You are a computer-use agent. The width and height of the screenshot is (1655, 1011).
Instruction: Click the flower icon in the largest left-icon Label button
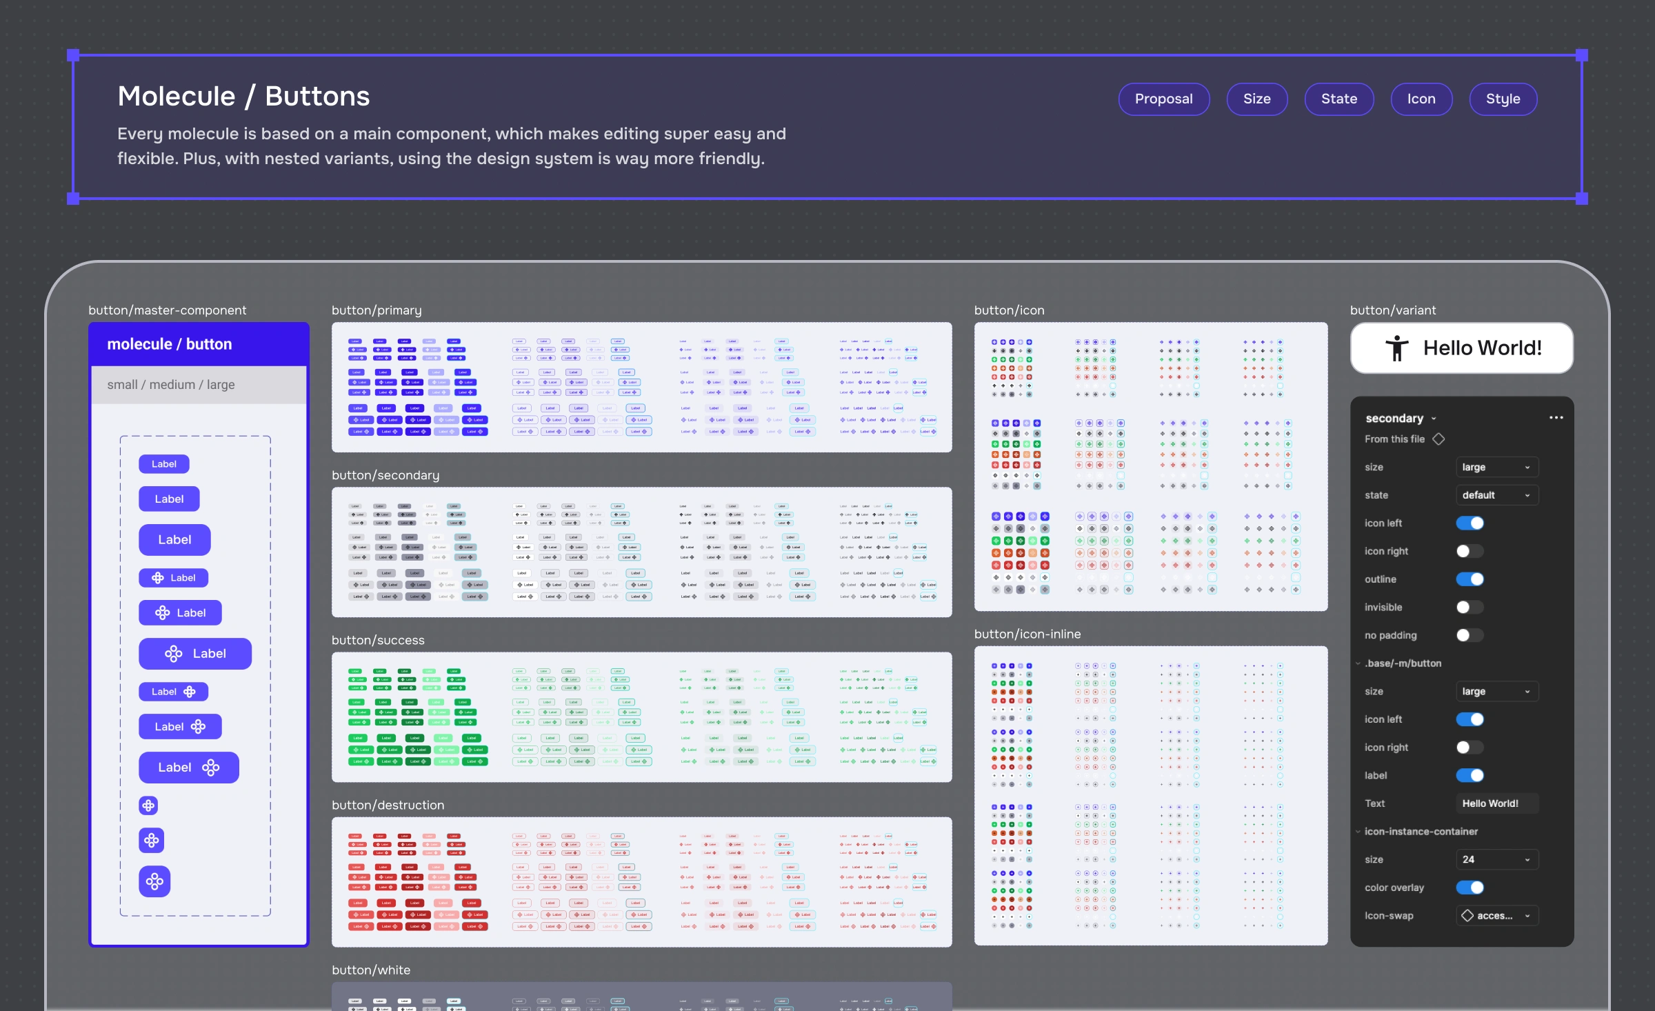coord(174,654)
